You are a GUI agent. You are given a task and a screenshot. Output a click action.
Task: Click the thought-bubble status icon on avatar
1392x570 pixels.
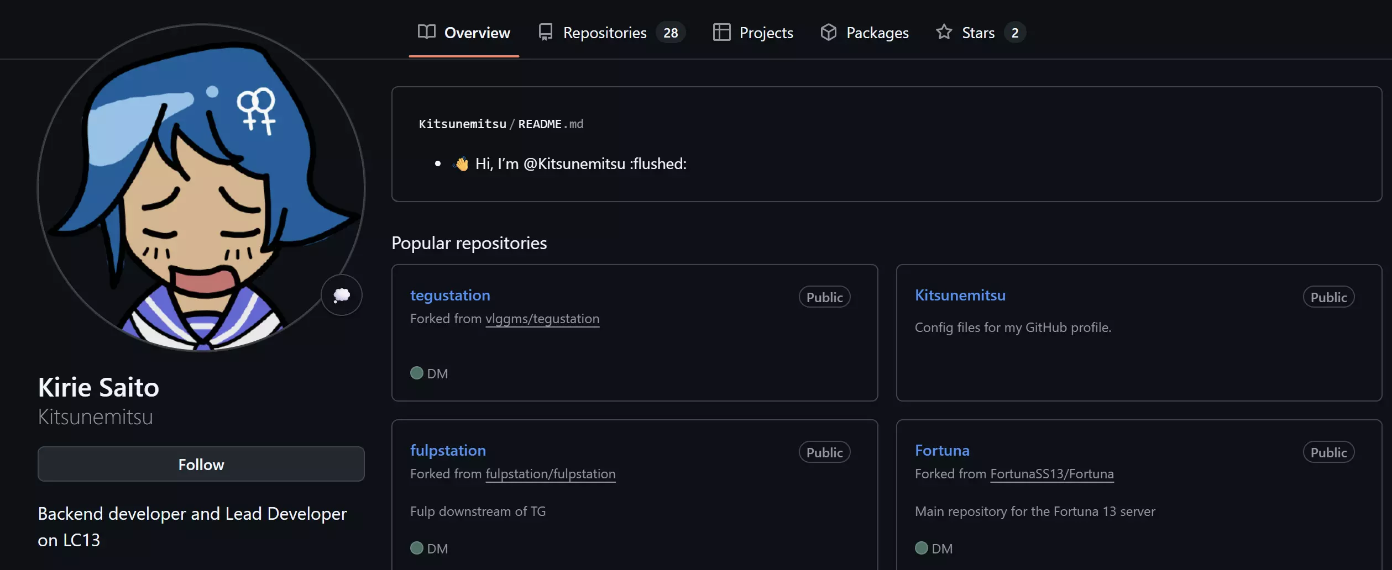pos(342,295)
